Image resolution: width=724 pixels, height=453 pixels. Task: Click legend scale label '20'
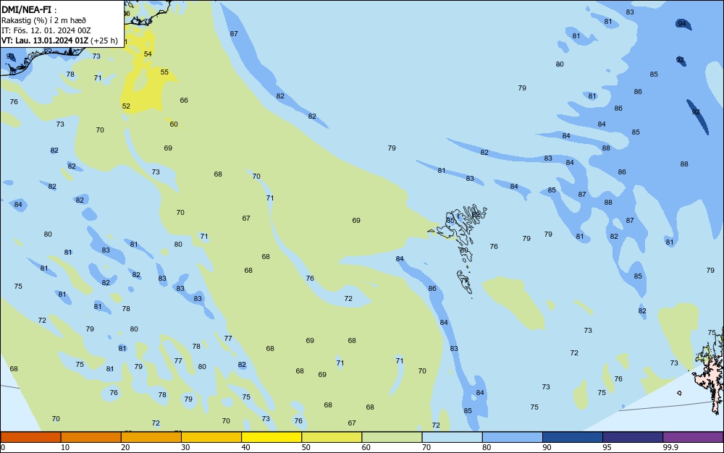[125, 447]
